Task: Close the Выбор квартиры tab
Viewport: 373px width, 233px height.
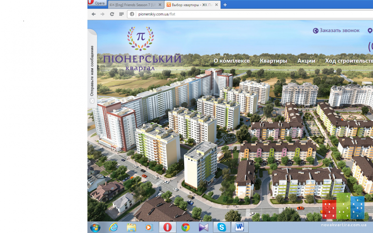Action: pos(216,5)
